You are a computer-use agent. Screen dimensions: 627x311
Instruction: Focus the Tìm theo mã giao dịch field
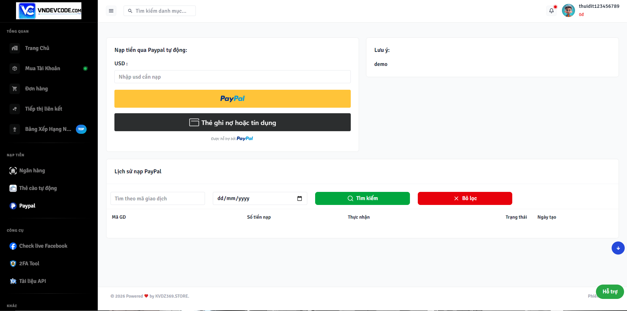pyautogui.click(x=158, y=198)
